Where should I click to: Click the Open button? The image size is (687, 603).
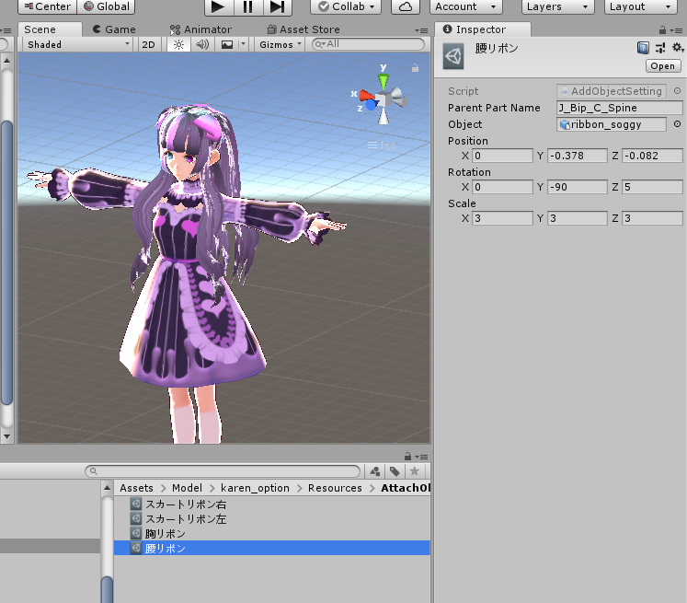(x=663, y=65)
